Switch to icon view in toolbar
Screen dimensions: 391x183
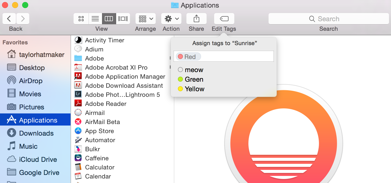(81, 19)
